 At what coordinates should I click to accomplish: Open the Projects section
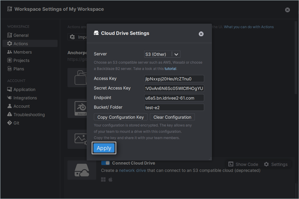click(x=30, y=60)
